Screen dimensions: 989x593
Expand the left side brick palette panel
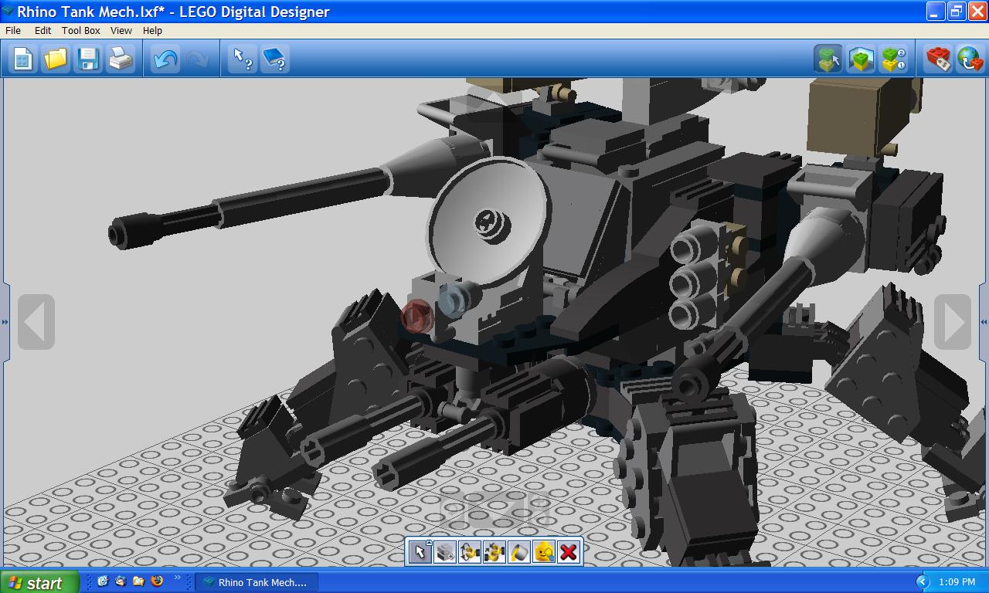[x=5, y=321]
